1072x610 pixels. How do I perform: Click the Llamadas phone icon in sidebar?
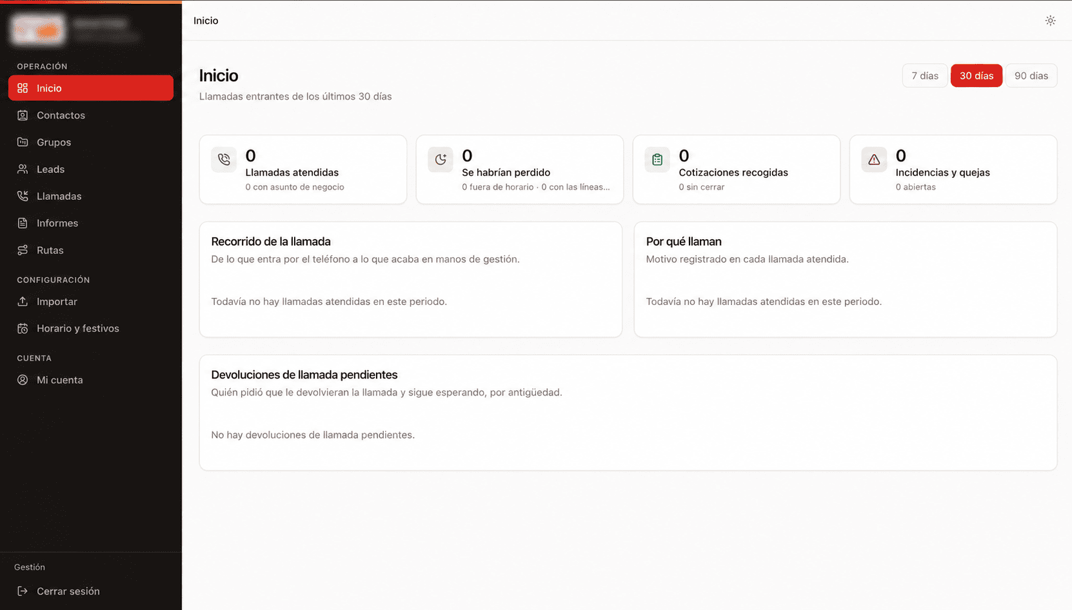23,196
